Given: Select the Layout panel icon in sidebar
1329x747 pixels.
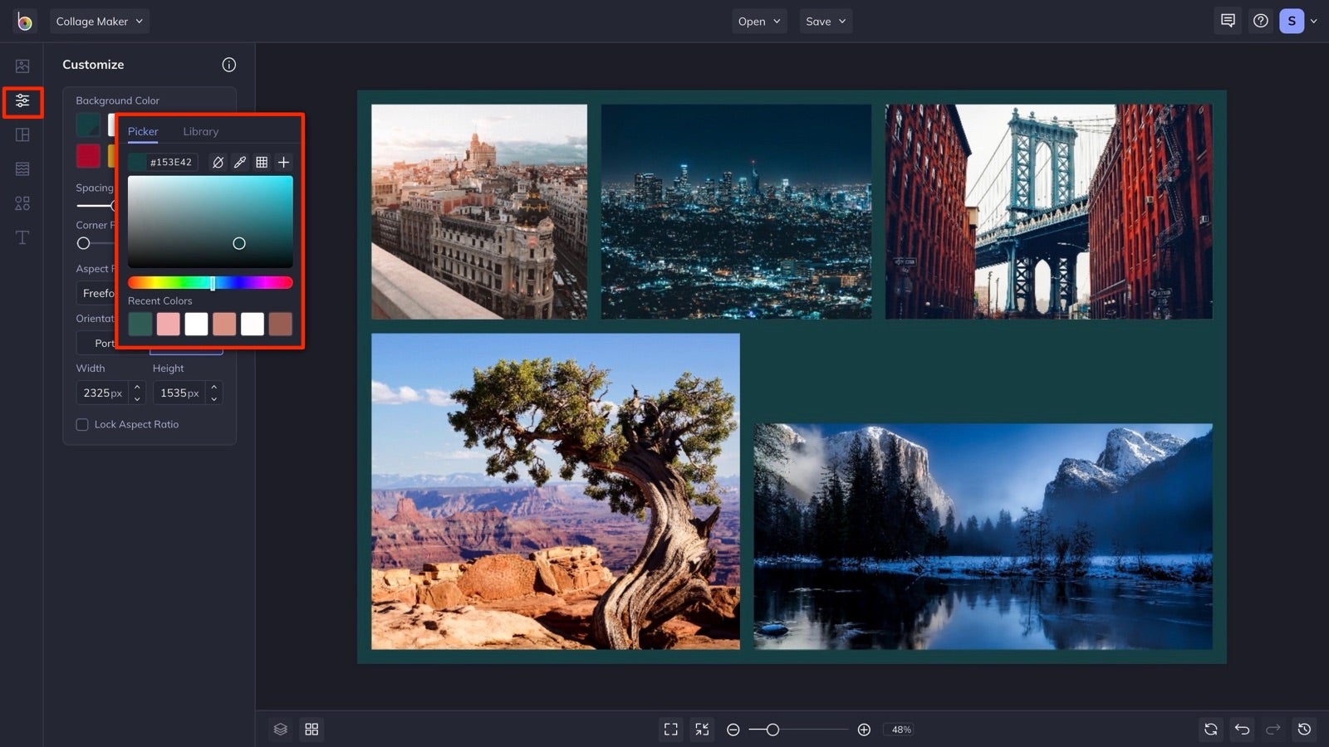Looking at the screenshot, I should pos(22,134).
